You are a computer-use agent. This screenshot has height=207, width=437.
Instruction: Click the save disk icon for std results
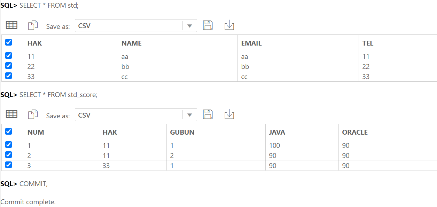tap(208, 25)
